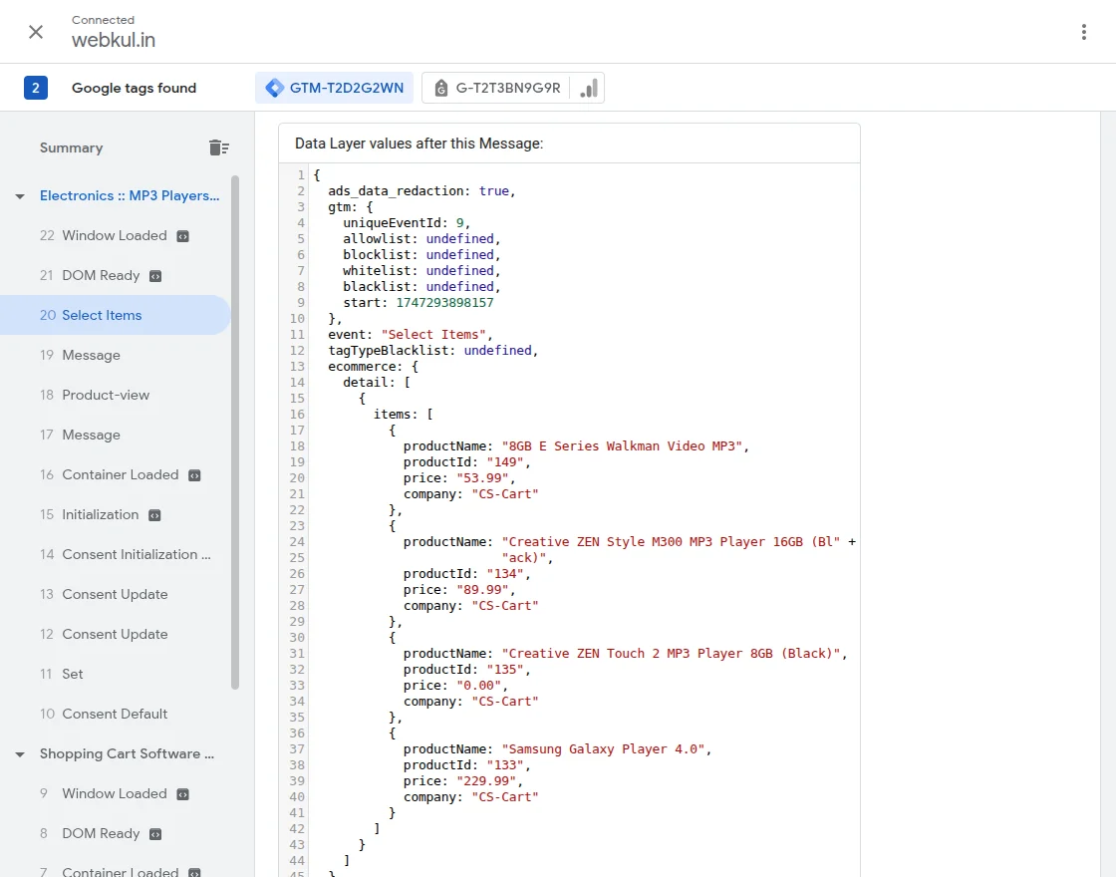Open the Product-view event 18
1116x877 pixels.
[106, 395]
